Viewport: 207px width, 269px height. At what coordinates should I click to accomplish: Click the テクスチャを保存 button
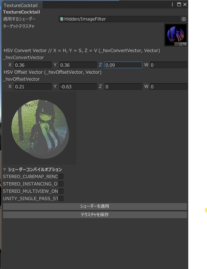[x=95, y=215]
